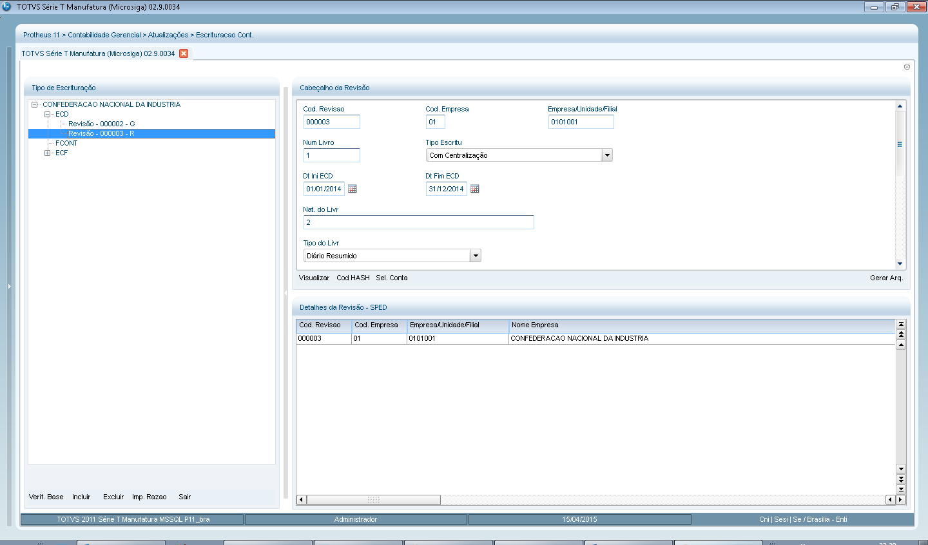Open Escrituracao Cont. in the breadcrumb
This screenshot has height=545, width=928.
225,35
